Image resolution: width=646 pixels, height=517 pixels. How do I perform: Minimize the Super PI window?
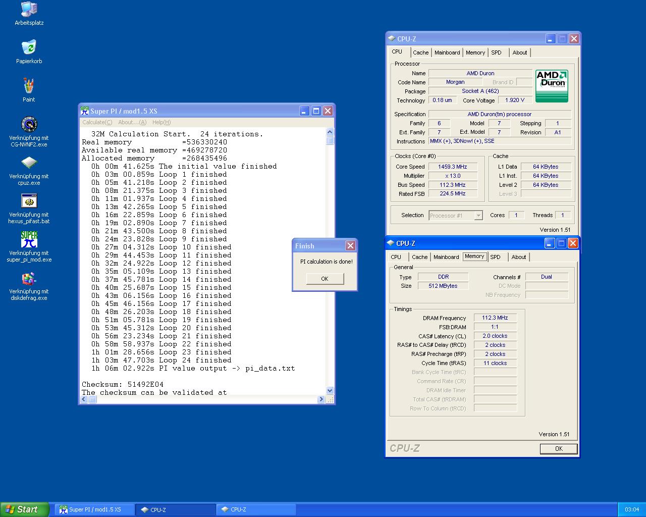click(304, 111)
